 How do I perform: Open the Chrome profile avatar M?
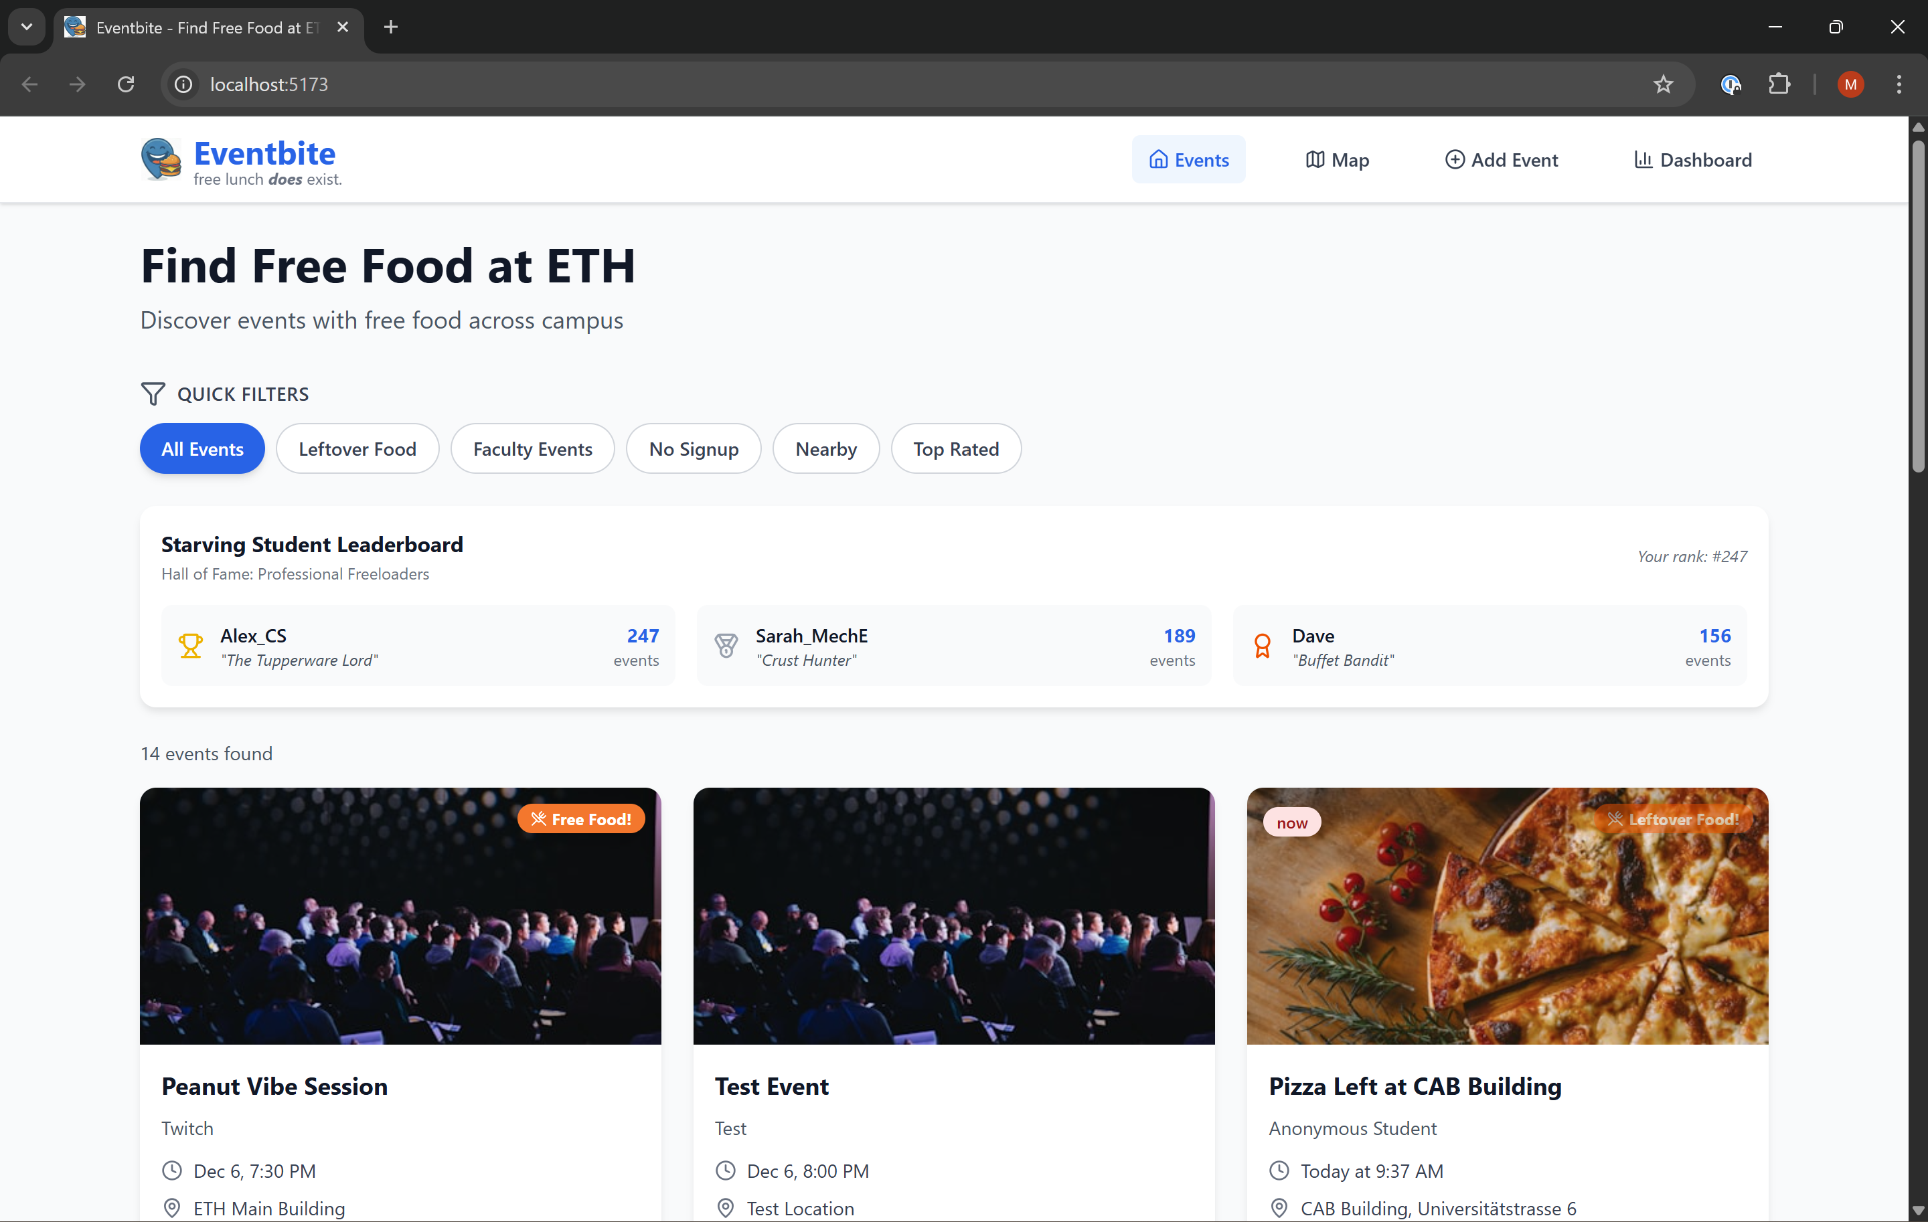[x=1850, y=84]
